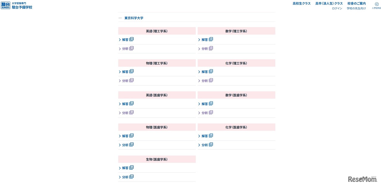Image resolution: width=381 pixels, height=186 pixels.
Task: Click the Sundai logo icon
Action: (6, 5)
